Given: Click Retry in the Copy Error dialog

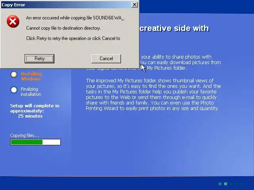Looking at the screenshot, I should pyautogui.click(x=39, y=59).
